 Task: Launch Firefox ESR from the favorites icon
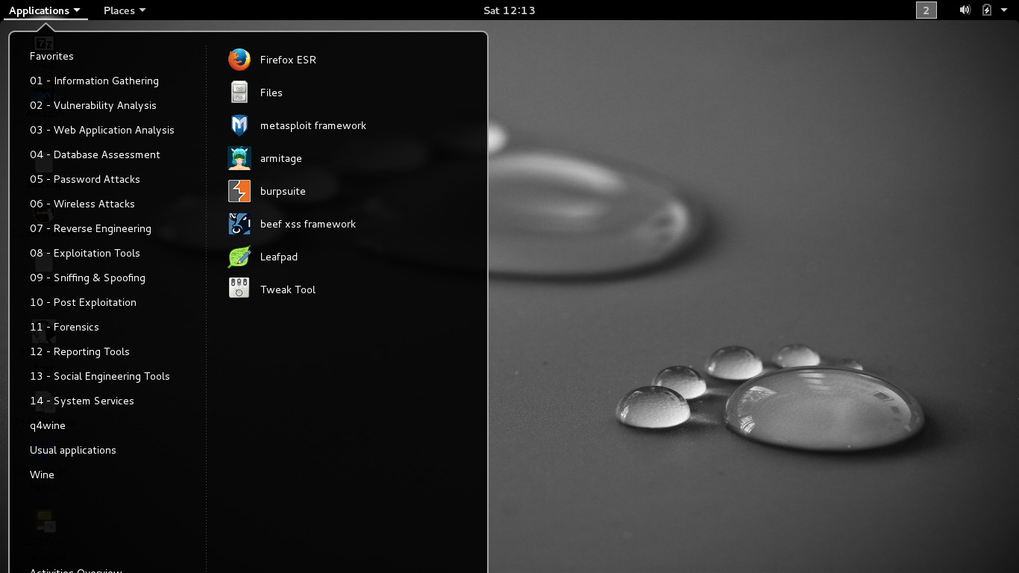239,60
